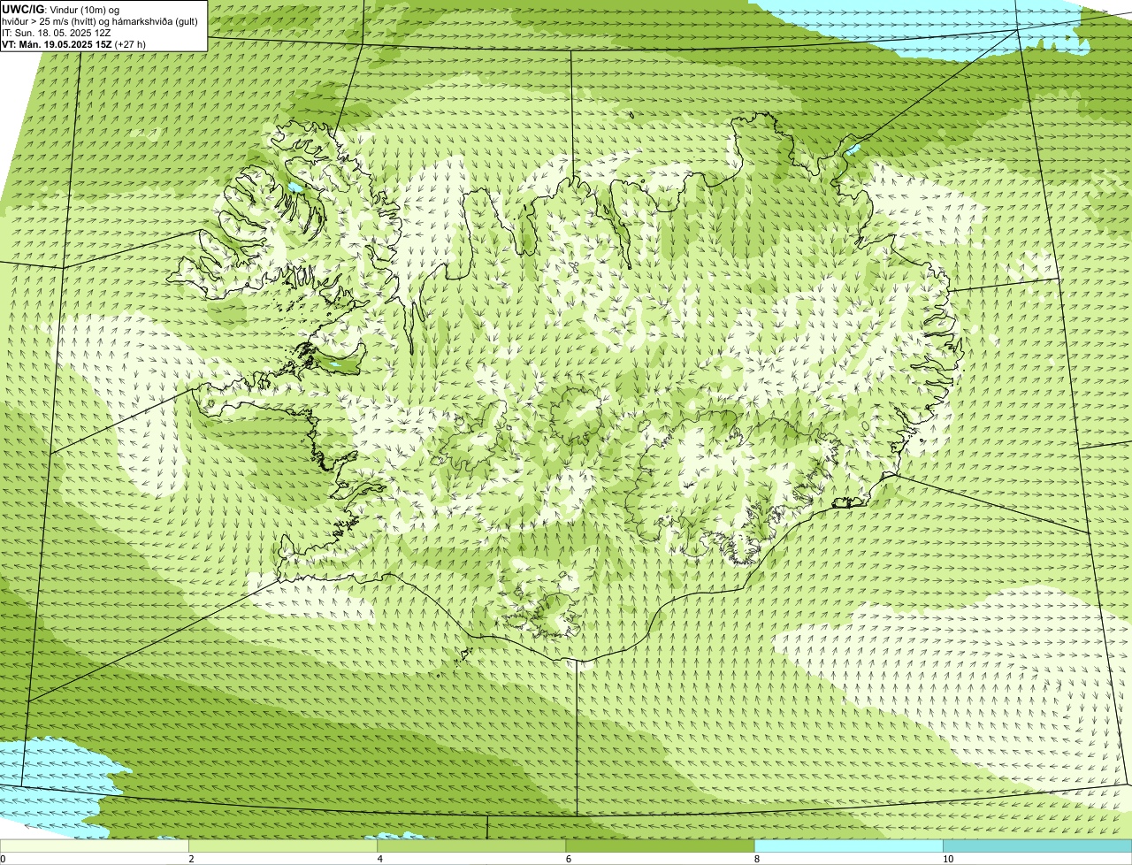
Task: Click the light green 2–4 legend segment
Action: 282,846
